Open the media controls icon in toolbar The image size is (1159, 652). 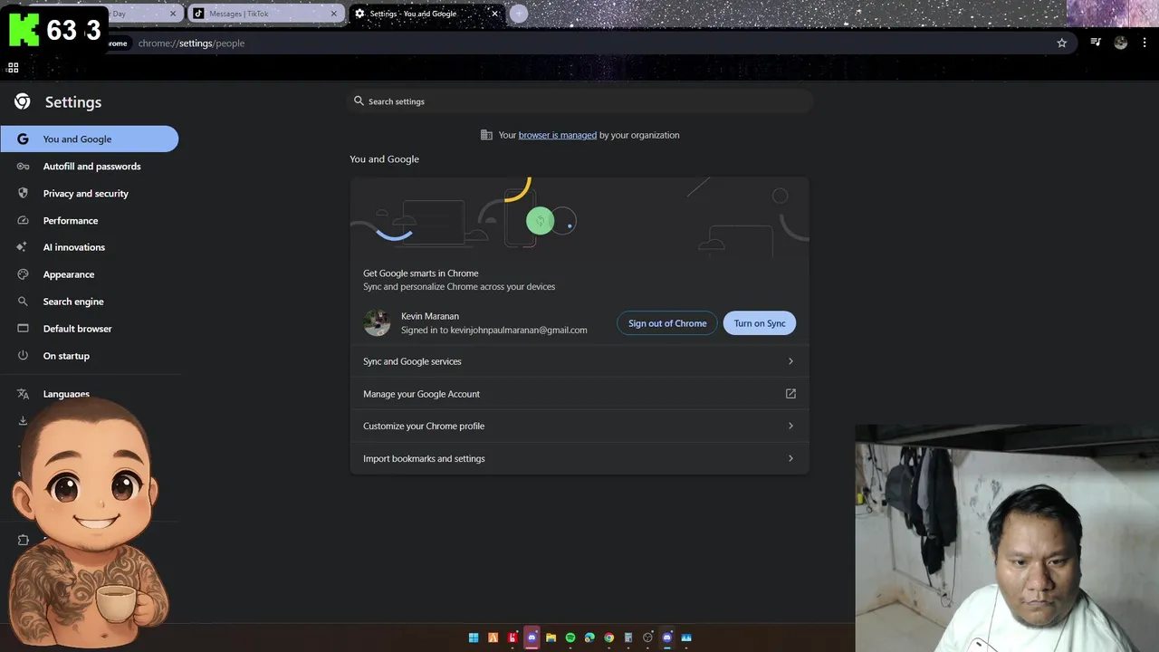click(x=1096, y=43)
